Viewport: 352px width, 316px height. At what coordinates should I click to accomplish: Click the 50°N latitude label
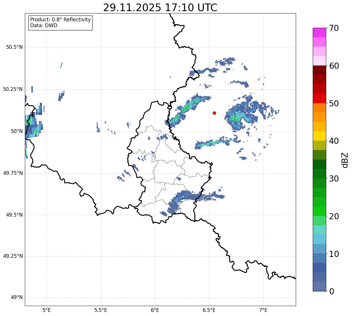(17, 131)
